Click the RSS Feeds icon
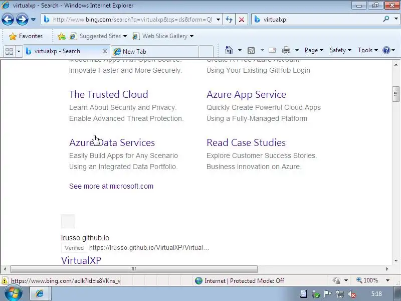 pyautogui.click(x=251, y=51)
